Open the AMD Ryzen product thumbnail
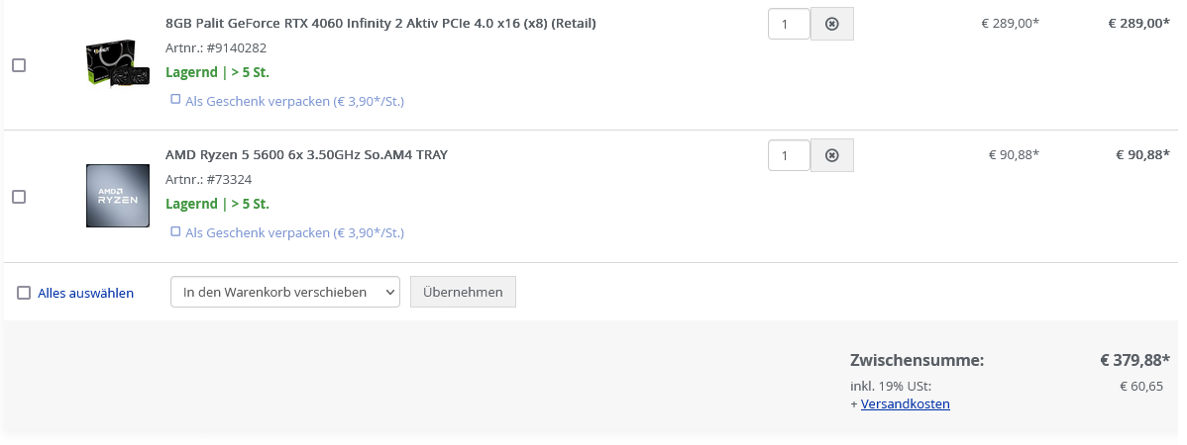The image size is (1187, 445). click(x=118, y=196)
